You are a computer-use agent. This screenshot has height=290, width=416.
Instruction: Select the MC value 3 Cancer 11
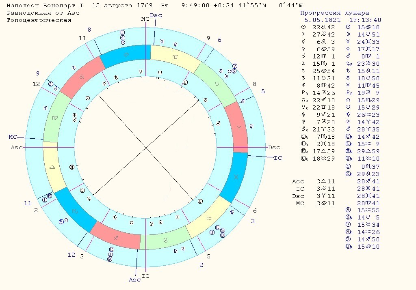click(325, 203)
